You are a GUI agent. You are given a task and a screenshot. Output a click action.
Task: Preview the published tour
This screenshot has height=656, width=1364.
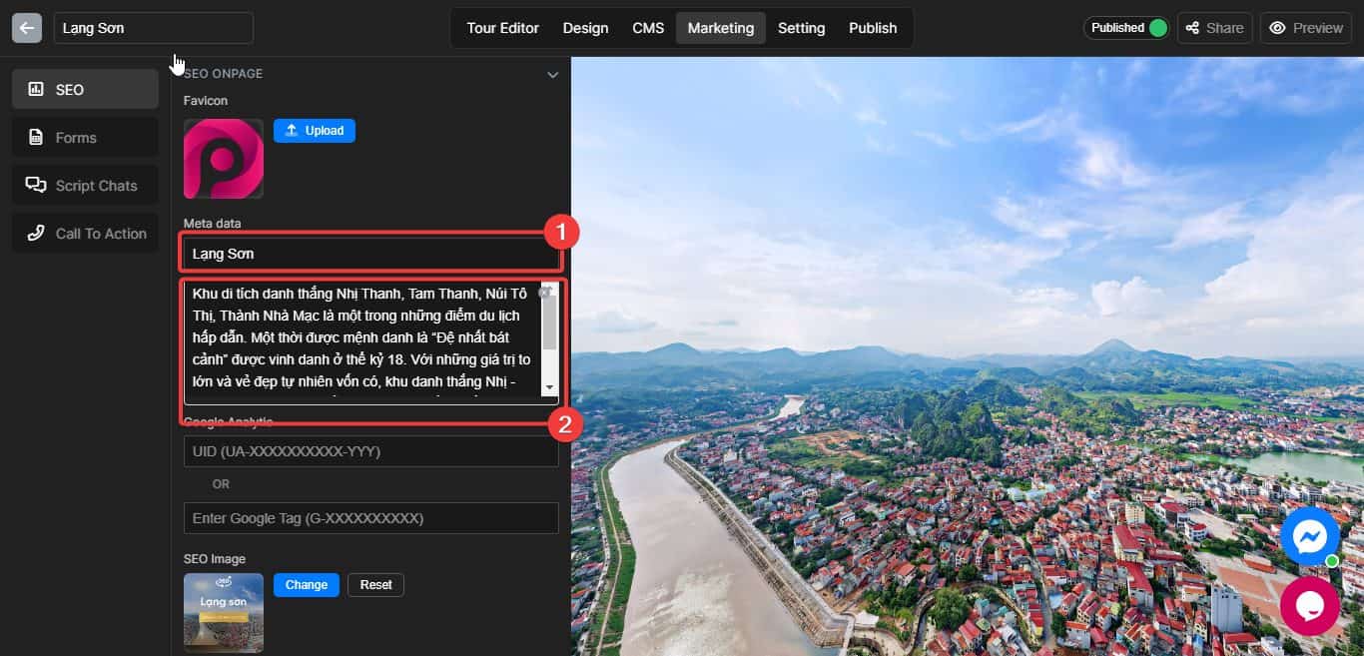pos(1305,27)
